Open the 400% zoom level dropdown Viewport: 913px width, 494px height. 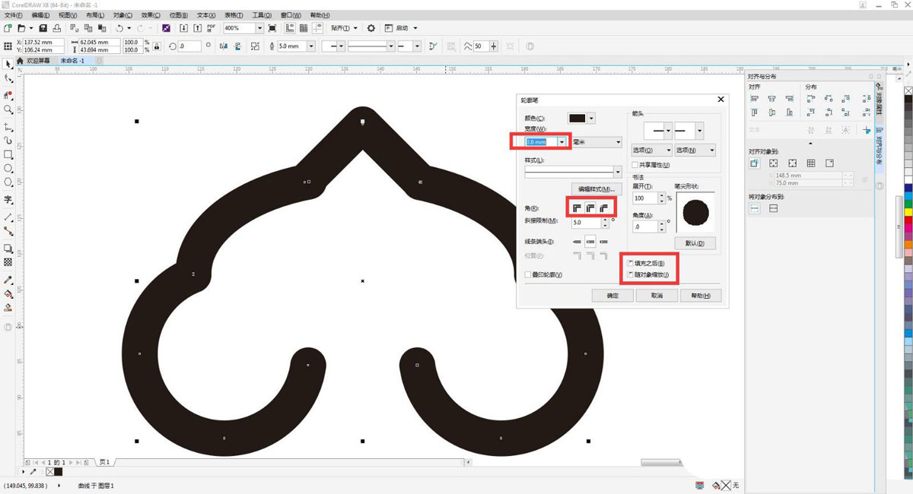[x=259, y=28]
